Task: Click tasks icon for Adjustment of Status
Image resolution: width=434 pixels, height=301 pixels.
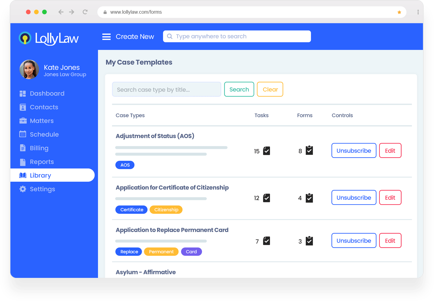Action: click(x=266, y=151)
